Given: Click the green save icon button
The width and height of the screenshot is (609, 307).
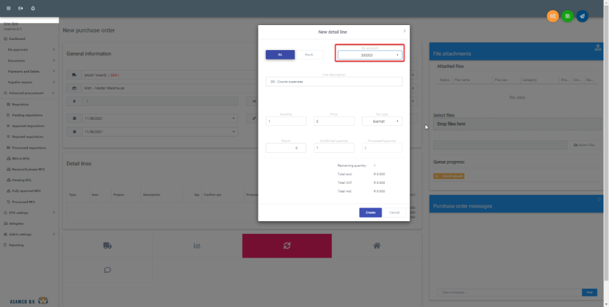Looking at the screenshot, I should point(567,16).
